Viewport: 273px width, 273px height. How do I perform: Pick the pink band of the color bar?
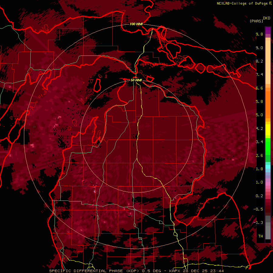tap(268, 184)
